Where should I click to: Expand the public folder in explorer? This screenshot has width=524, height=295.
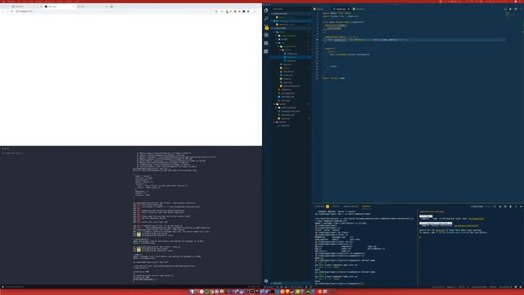291,39
